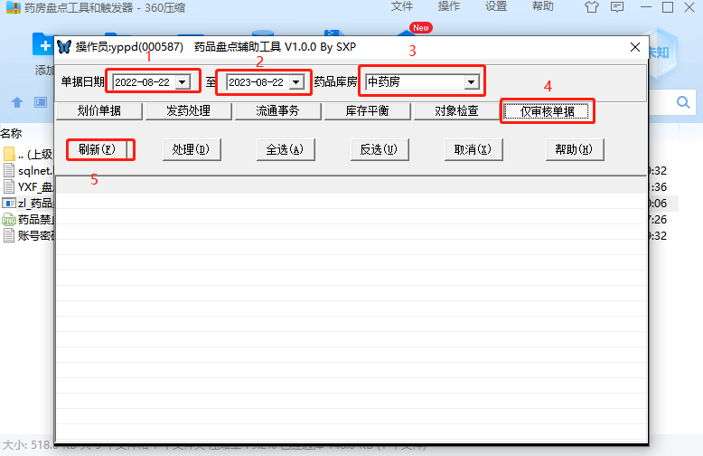Open the 操作 menu in 360压缩
Image resolution: width=703 pixels, height=456 pixels.
coord(449,6)
